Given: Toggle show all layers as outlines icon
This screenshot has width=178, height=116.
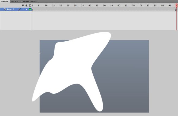Looking at the screenshot, I should (x=30, y=6).
